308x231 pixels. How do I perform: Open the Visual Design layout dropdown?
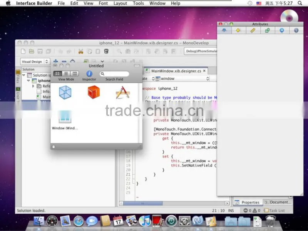pyautogui.click(x=35, y=62)
